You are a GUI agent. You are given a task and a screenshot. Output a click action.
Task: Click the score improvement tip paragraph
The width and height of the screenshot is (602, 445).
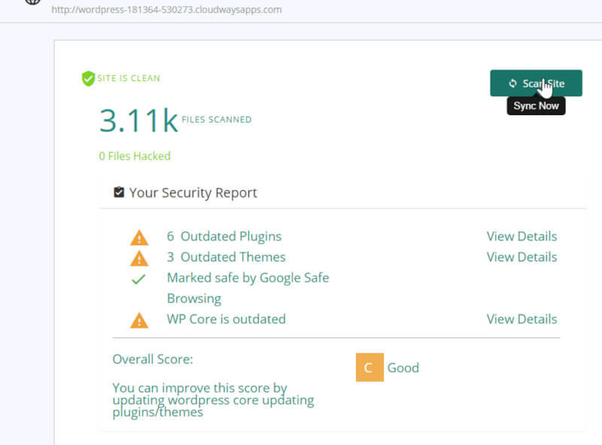coord(213,400)
